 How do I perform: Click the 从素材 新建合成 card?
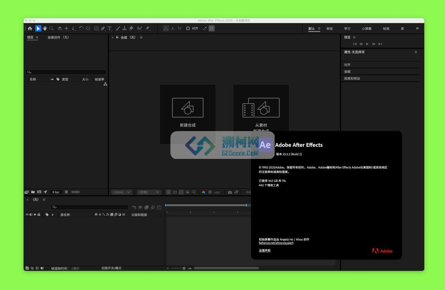tap(261, 114)
